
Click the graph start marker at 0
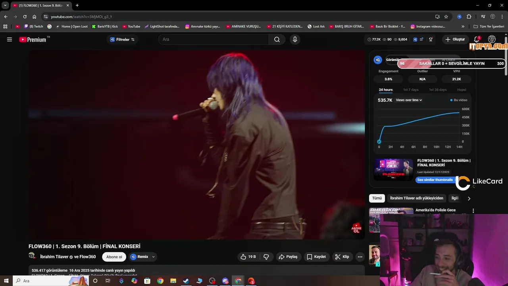point(379,142)
